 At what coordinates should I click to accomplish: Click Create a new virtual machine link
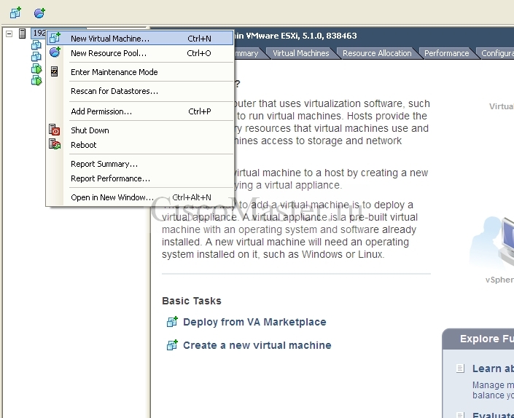pyautogui.click(x=257, y=345)
